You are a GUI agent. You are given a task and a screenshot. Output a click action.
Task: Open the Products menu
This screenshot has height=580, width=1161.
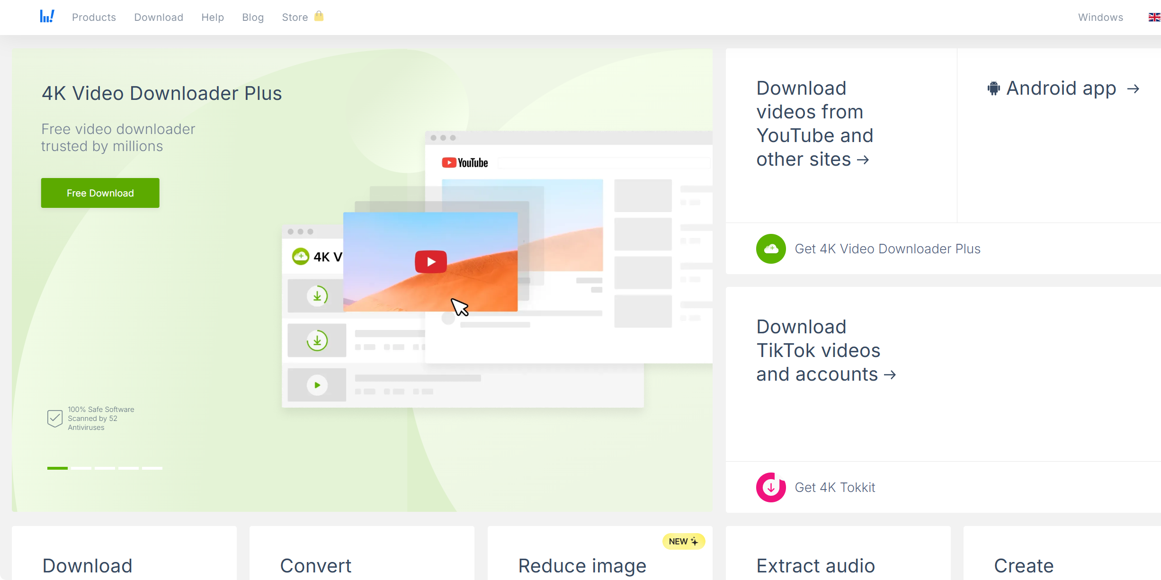94,18
